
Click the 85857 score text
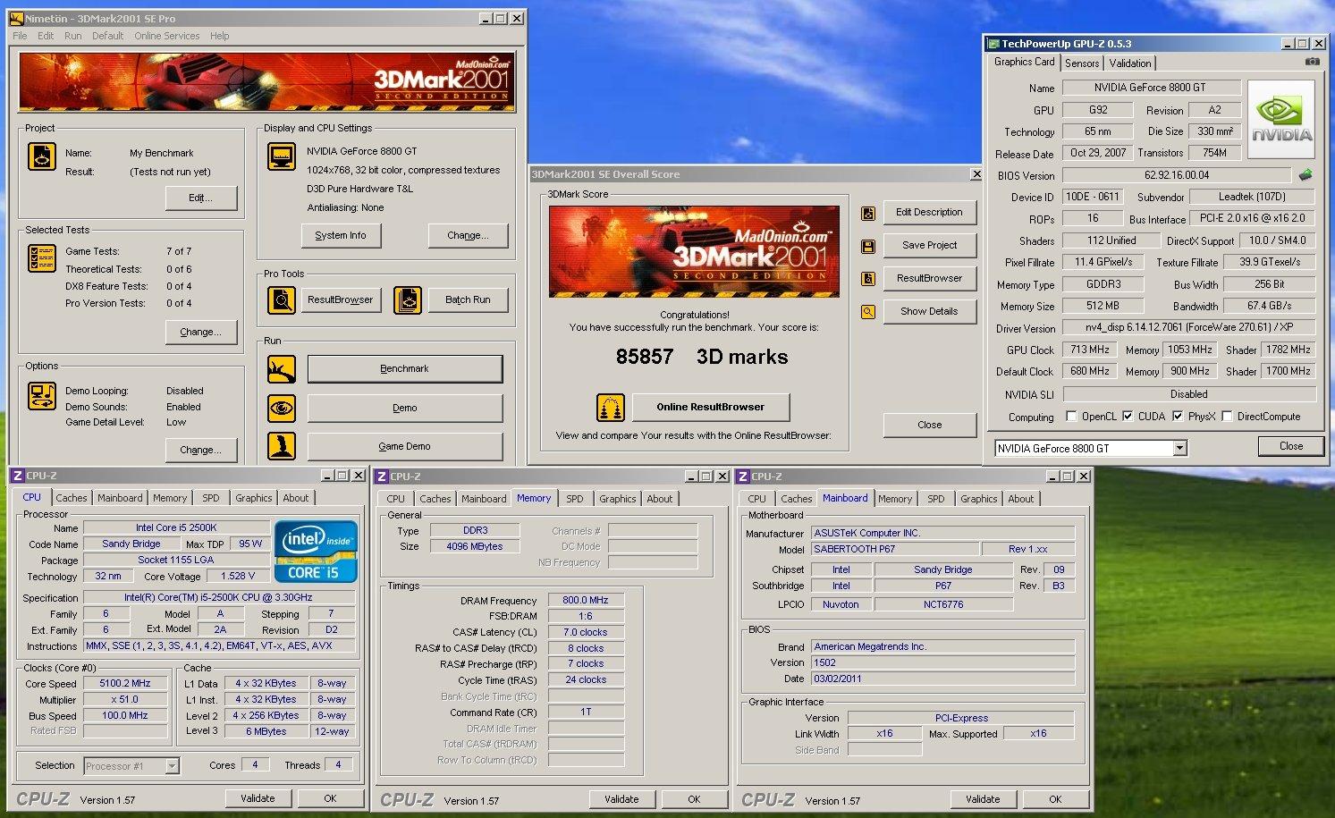click(x=644, y=358)
